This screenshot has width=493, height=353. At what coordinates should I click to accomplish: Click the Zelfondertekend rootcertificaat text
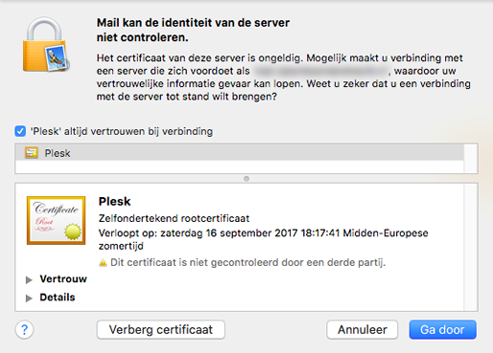174,218
